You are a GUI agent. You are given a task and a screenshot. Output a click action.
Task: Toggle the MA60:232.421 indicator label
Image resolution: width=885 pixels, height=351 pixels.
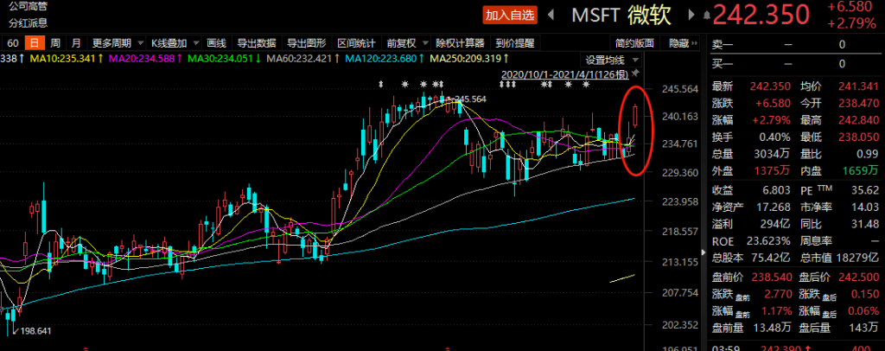(303, 58)
